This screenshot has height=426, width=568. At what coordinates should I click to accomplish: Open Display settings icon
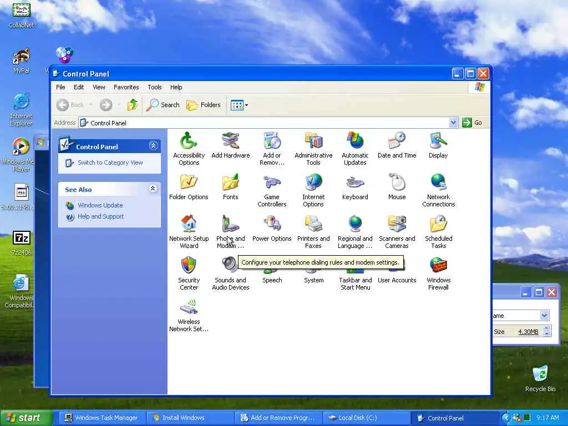[x=438, y=145]
